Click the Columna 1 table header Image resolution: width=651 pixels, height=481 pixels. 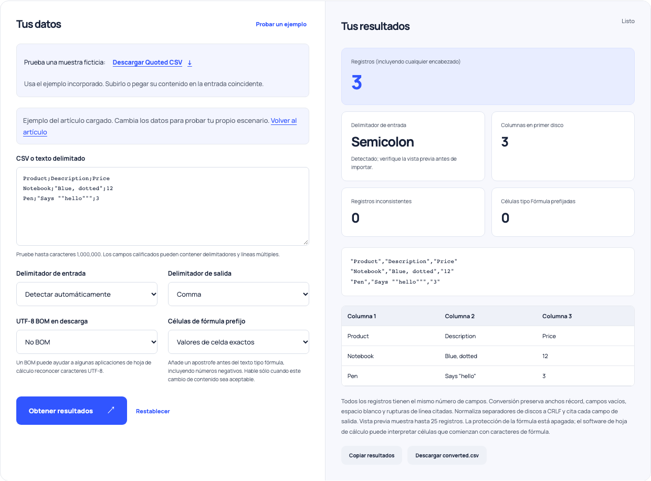362,316
